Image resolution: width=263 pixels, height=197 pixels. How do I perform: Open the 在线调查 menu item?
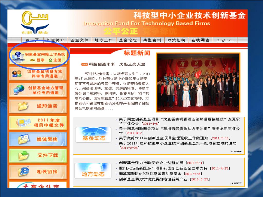pyautogui.click(x=201, y=40)
